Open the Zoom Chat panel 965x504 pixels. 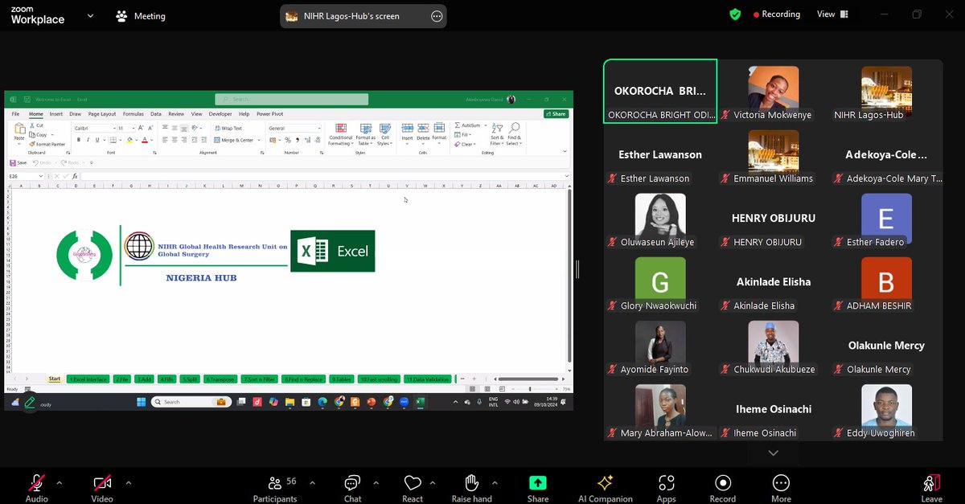[352, 487]
